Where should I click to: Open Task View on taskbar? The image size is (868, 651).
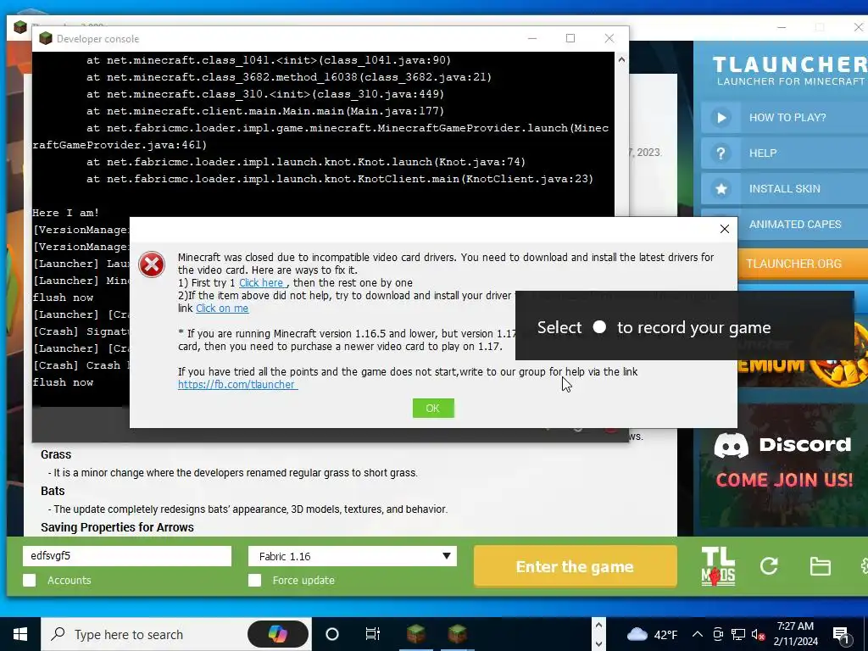coord(373,634)
